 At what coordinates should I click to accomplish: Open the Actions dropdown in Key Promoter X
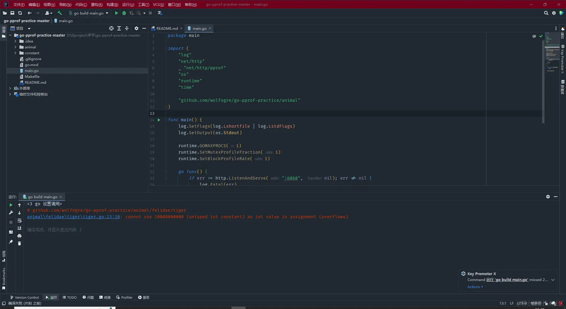tap(475, 287)
